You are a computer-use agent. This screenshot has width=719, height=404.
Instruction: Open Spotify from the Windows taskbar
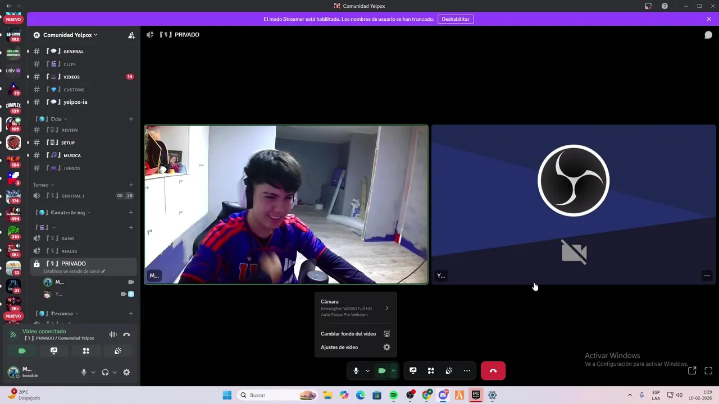tap(394, 395)
